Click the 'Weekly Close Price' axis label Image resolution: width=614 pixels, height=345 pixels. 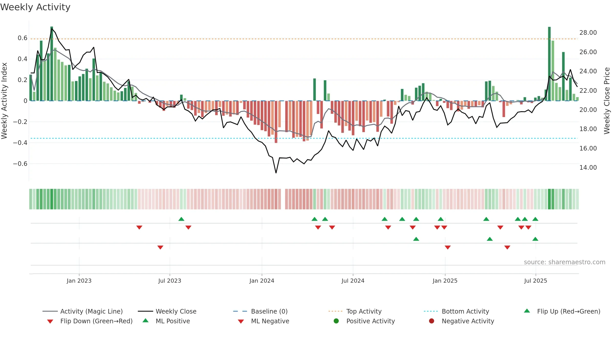click(x=607, y=101)
